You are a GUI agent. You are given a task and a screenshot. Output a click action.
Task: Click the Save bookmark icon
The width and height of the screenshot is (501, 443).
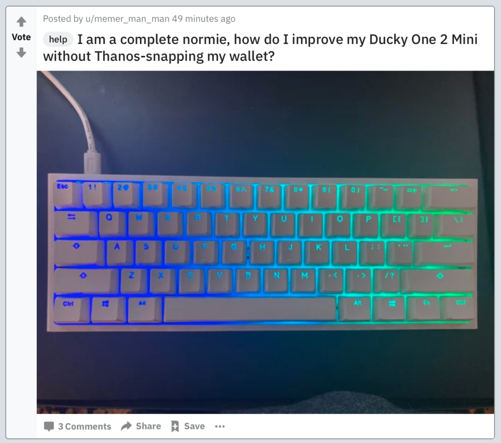pyautogui.click(x=175, y=426)
